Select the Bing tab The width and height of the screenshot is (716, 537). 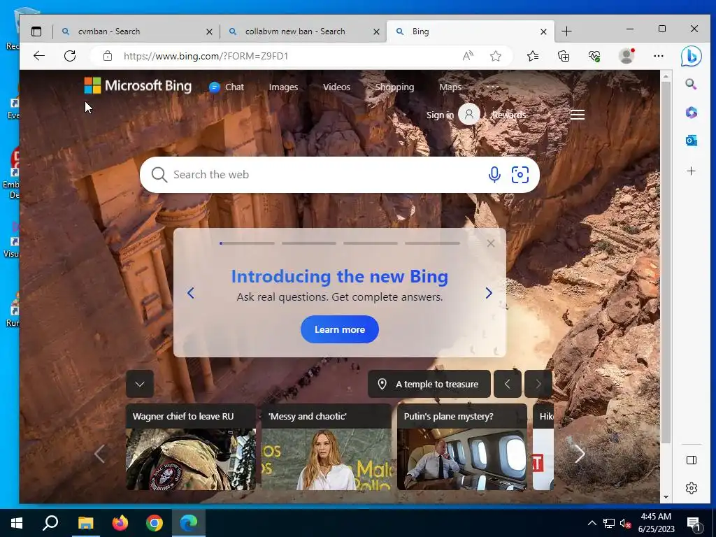pos(471,31)
